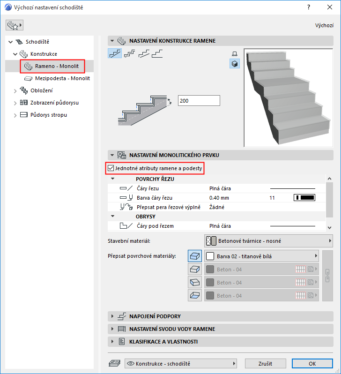Click the third surface override icon
Viewport: 341px width, 374px height.
click(195, 283)
